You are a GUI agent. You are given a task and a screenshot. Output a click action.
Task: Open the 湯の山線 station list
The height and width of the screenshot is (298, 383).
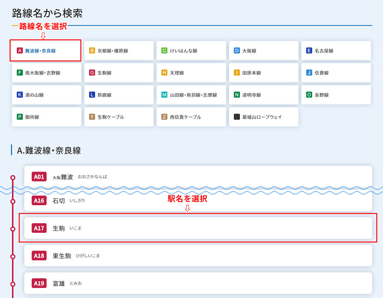click(x=47, y=95)
